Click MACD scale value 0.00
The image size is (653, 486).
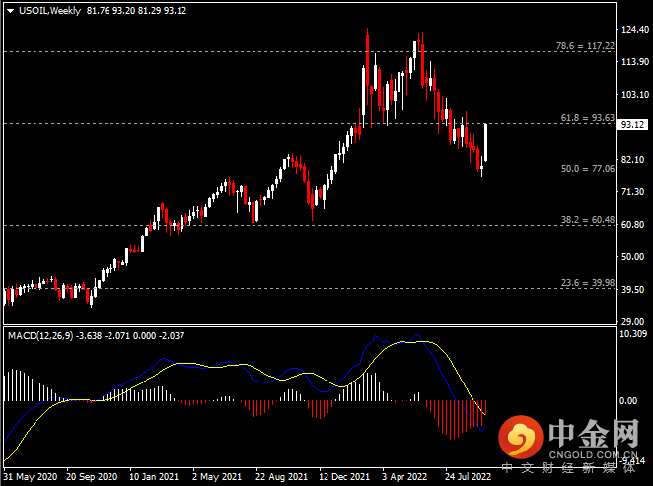tap(628, 400)
